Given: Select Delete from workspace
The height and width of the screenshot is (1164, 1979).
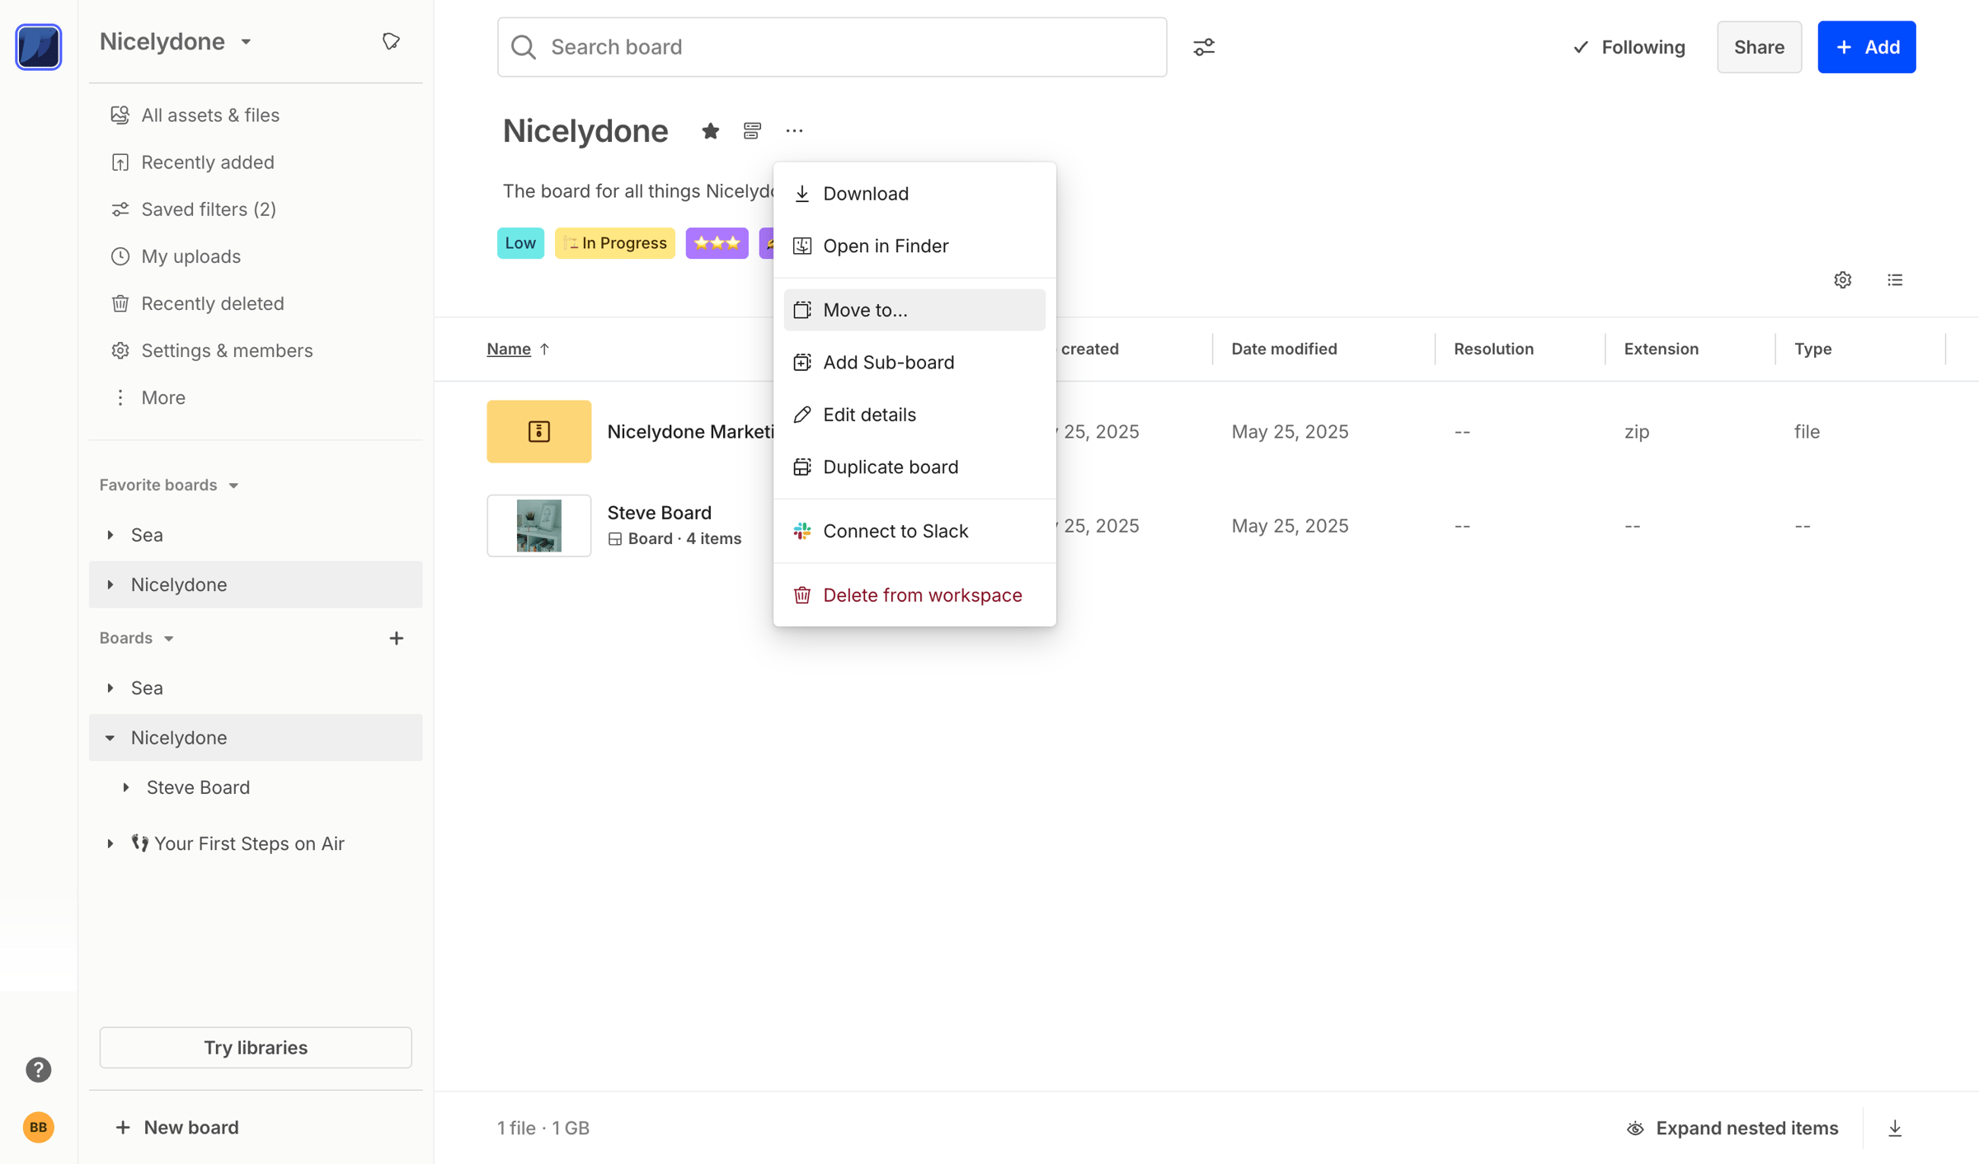Looking at the screenshot, I should click(914, 594).
